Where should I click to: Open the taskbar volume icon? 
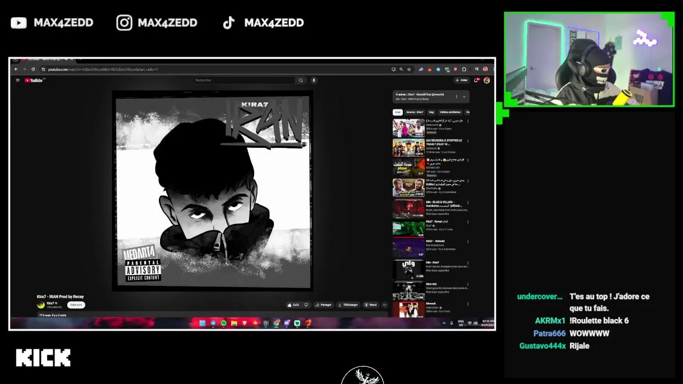[475, 323]
